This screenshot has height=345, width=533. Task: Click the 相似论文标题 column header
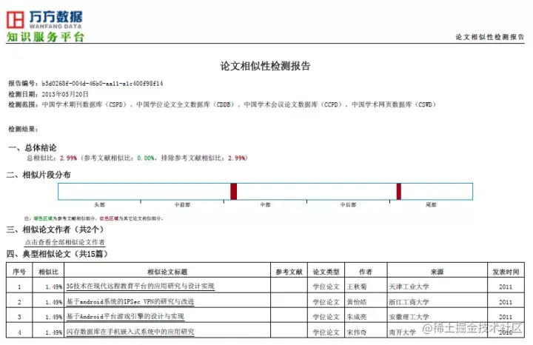167,272
